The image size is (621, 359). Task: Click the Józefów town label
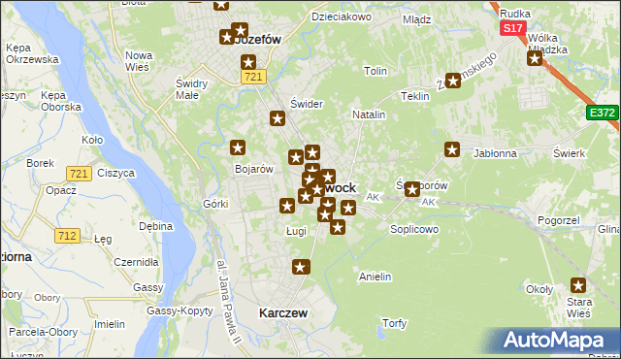pyautogui.click(x=258, y=39)
